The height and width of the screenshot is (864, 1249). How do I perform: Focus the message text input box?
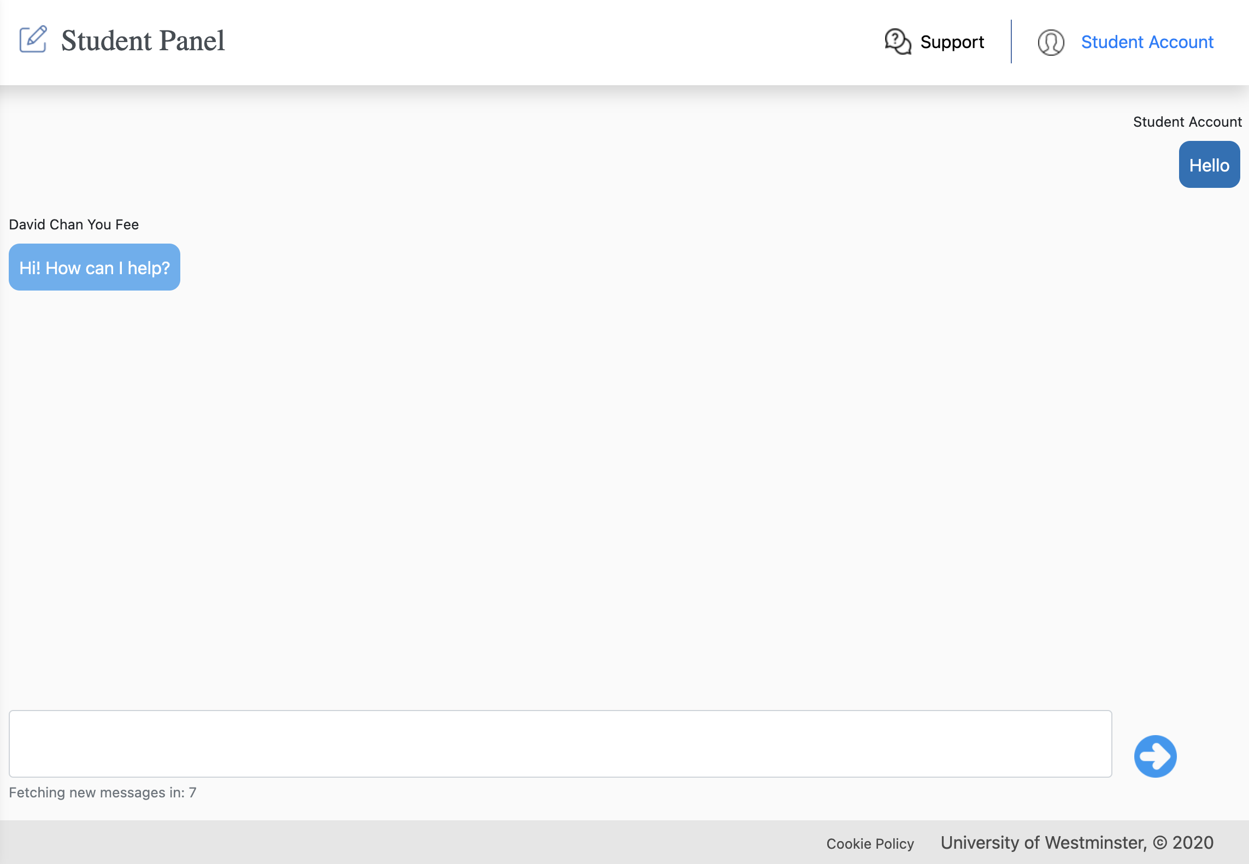(560, 743)
